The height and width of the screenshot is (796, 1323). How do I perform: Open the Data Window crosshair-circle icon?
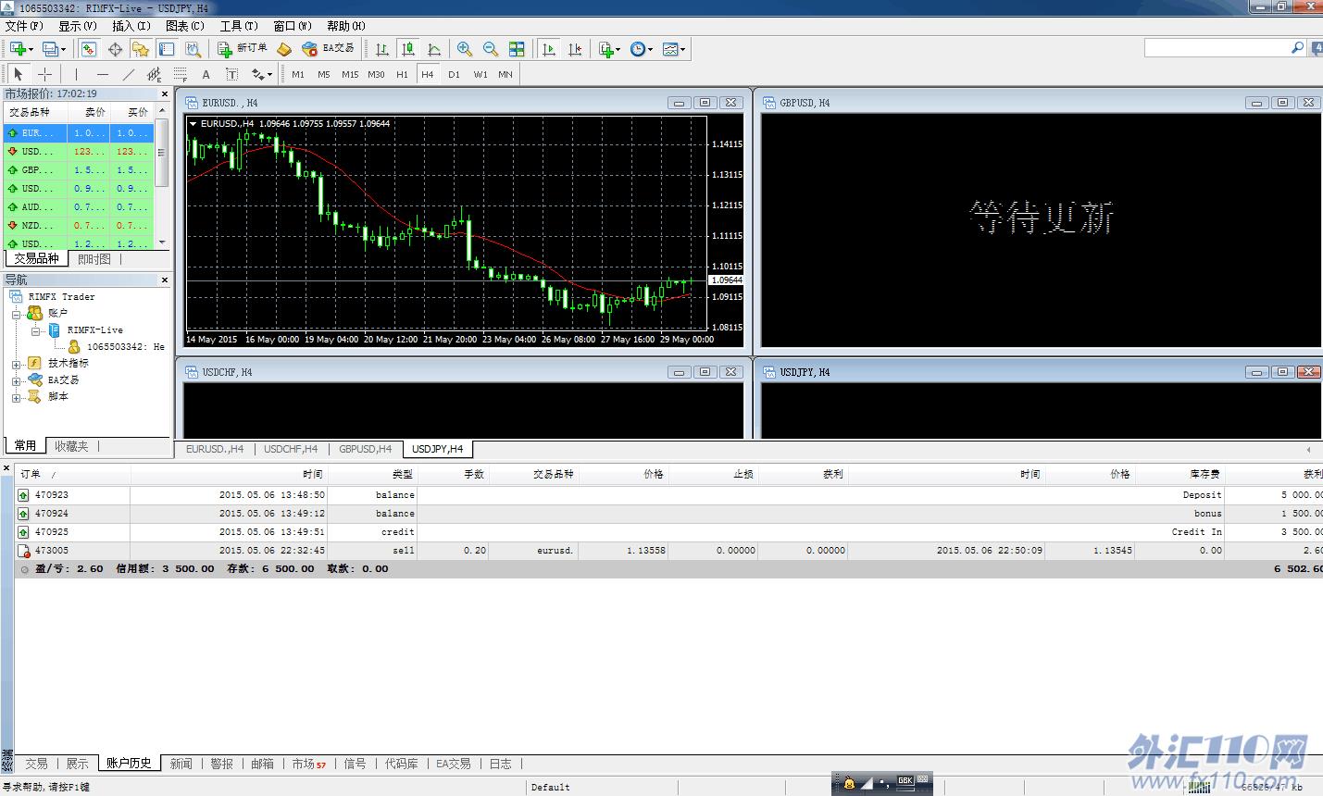pyautogui.click(x=116, y=49)
